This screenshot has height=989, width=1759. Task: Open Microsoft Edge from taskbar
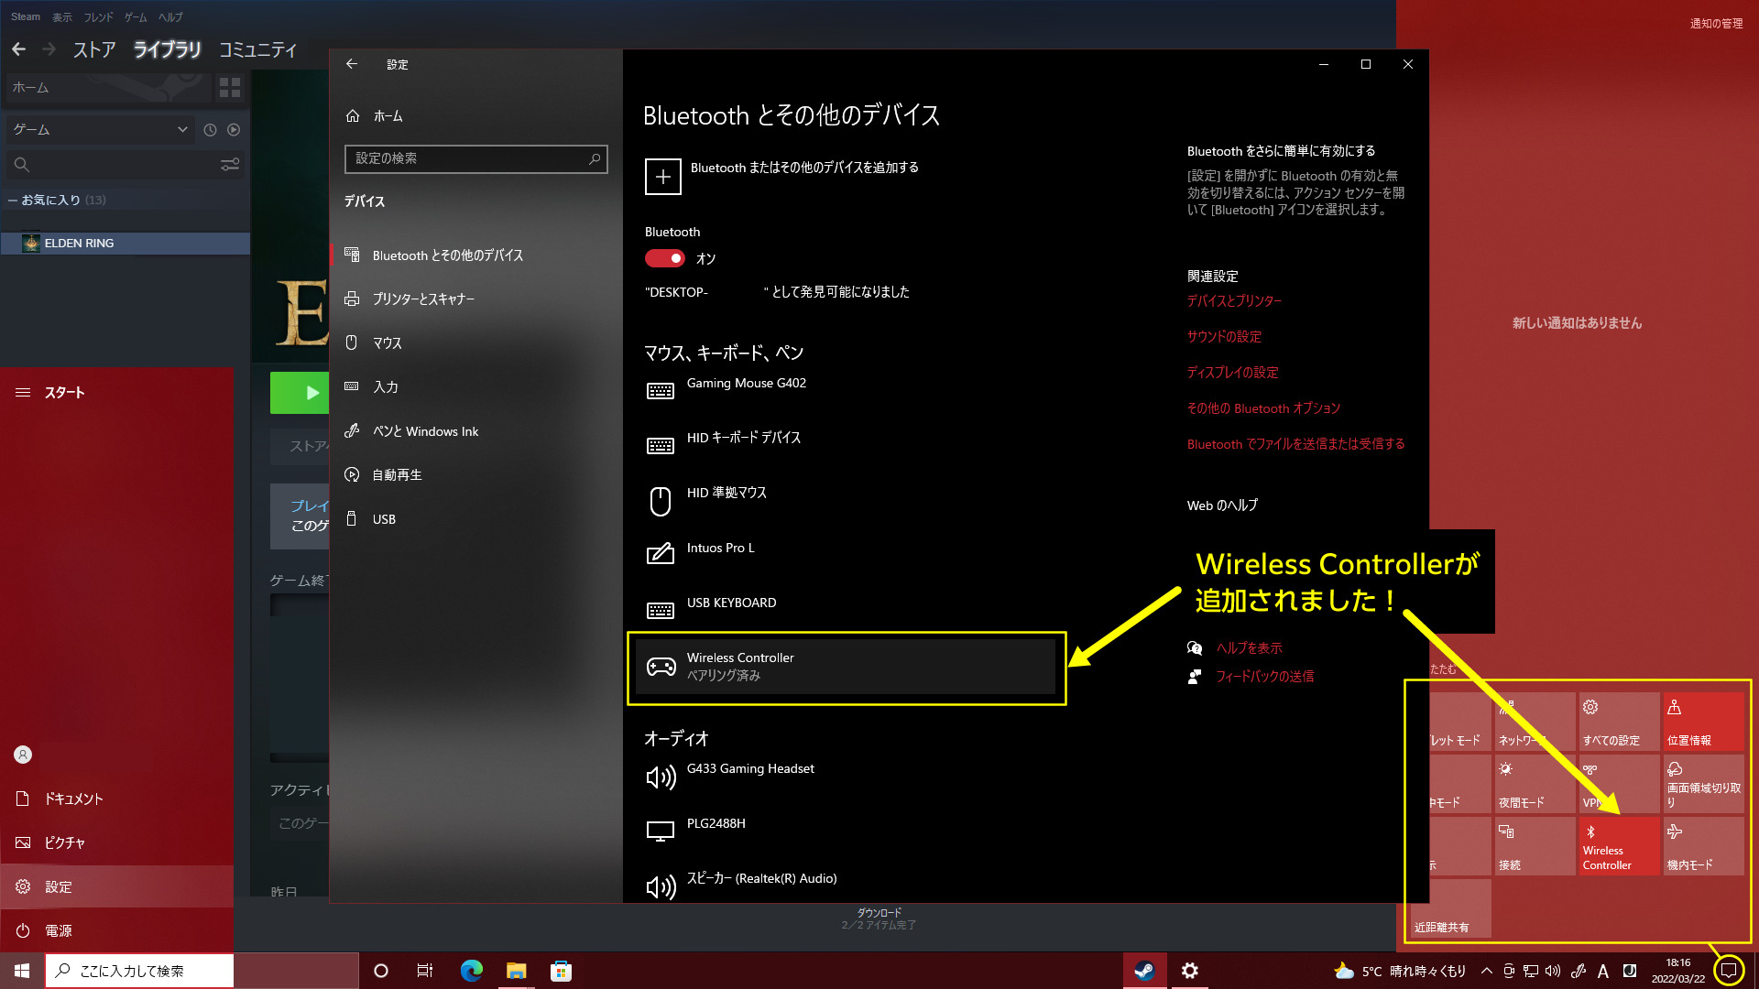pos(472,971)
